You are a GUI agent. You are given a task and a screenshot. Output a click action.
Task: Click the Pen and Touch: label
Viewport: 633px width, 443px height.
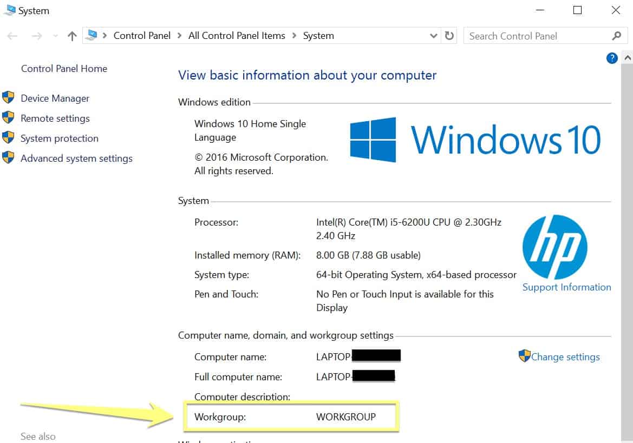click(226, 294)
